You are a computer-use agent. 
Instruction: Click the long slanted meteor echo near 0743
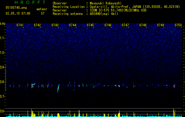(x=59, y=88)
